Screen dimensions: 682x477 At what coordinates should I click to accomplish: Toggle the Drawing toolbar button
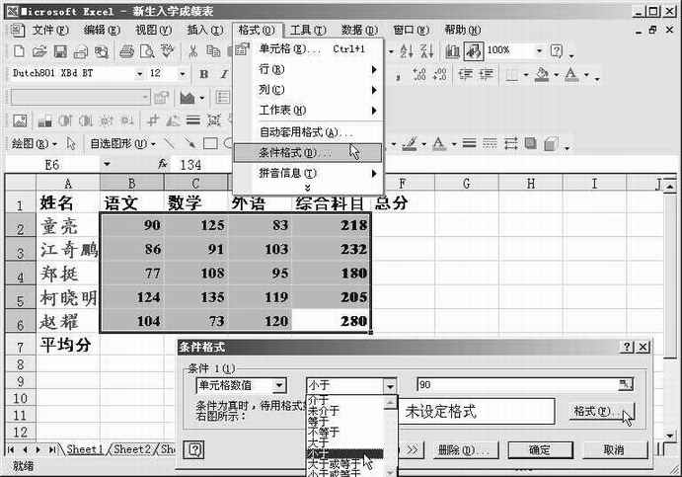[x=473, y=51]
